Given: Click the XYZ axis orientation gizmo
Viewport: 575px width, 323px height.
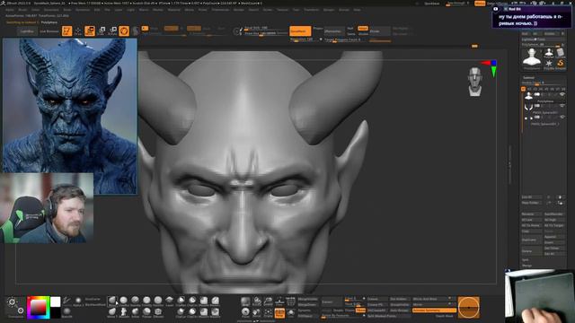Looking at the screenshot, I should pos(491,68).
